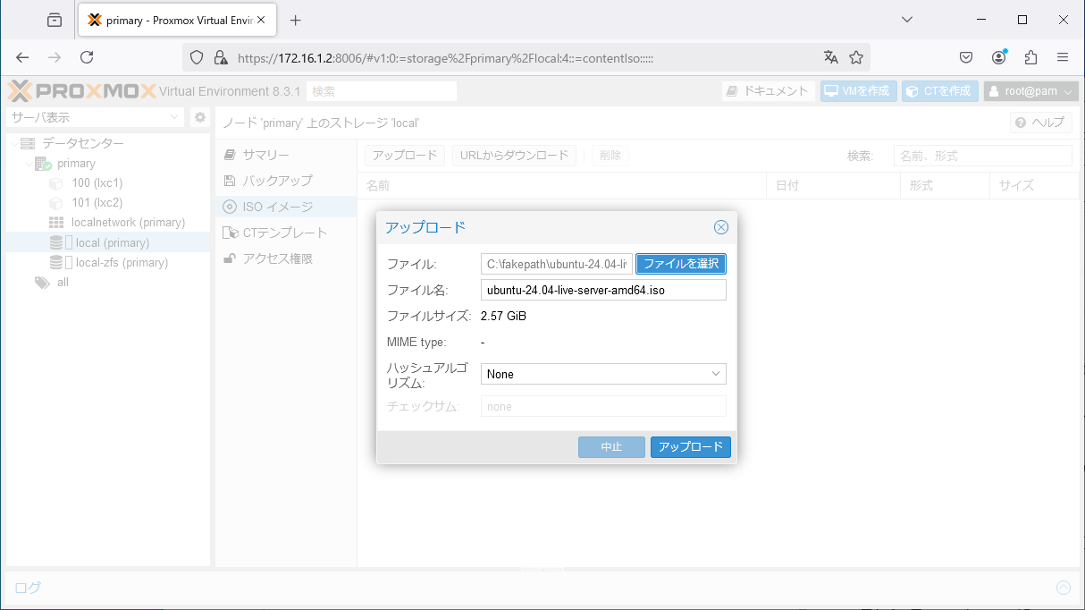Select the CTテンプレート tab
Image resolution: width=1085 pixels, height=610 pixels.
tap(286, 233)
